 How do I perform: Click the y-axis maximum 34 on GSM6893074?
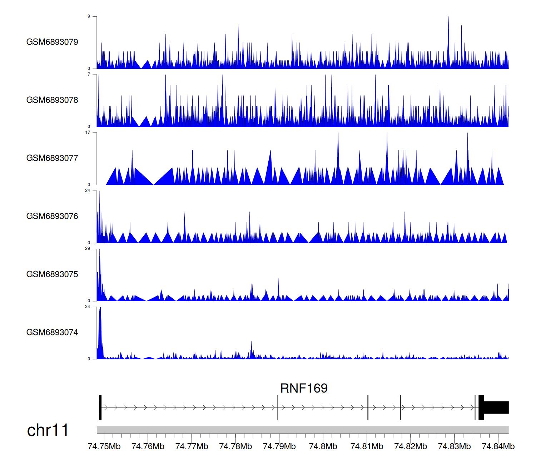click(x=88, y=307)
